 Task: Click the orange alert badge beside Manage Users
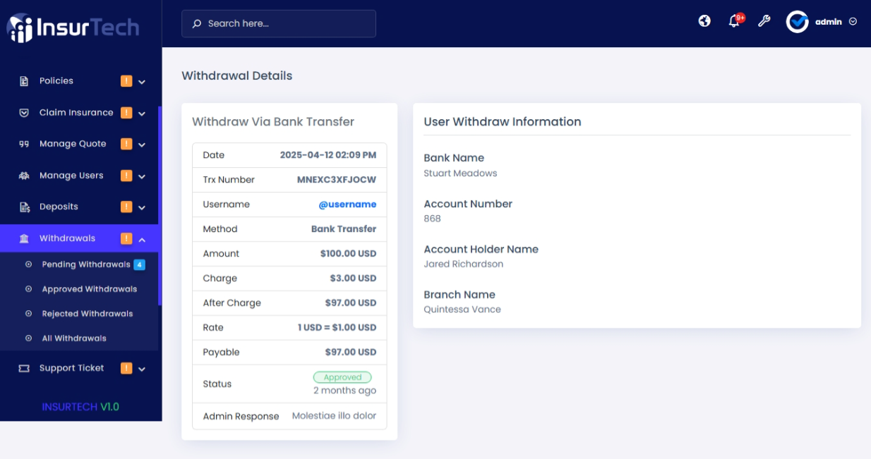click(126, 176)
